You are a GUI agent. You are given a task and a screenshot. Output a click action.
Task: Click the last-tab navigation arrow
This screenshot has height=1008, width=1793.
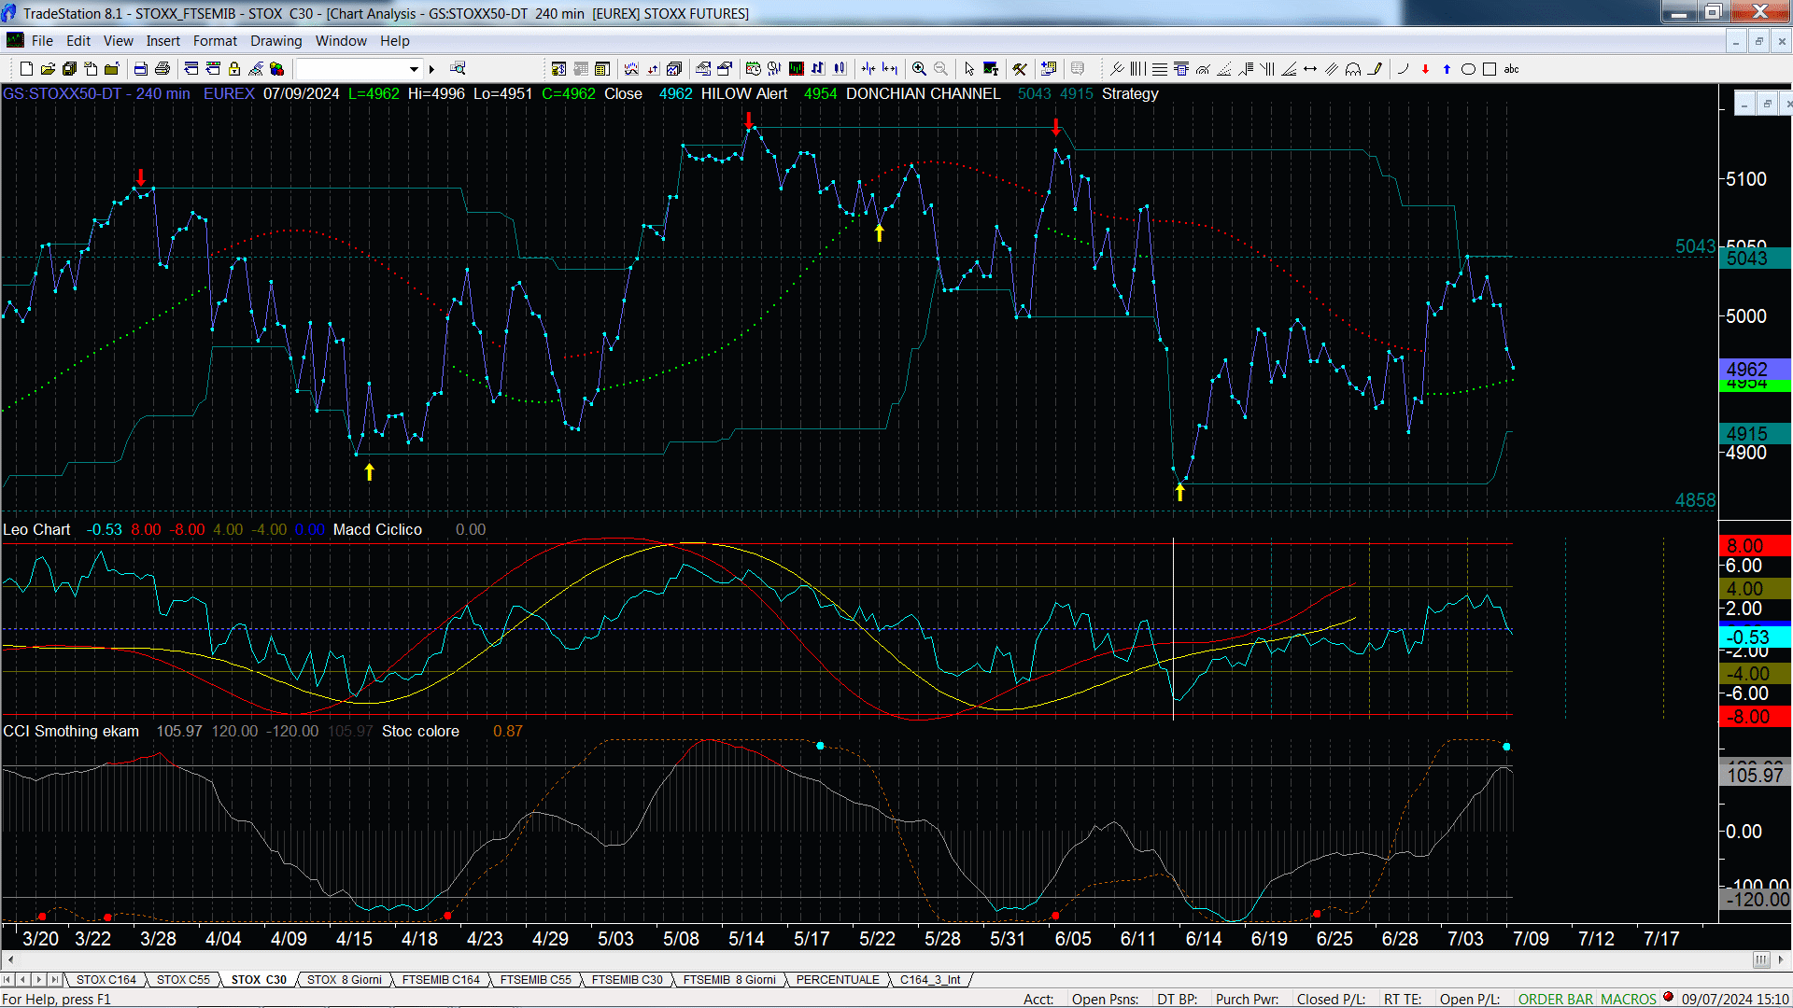(55, 979)
